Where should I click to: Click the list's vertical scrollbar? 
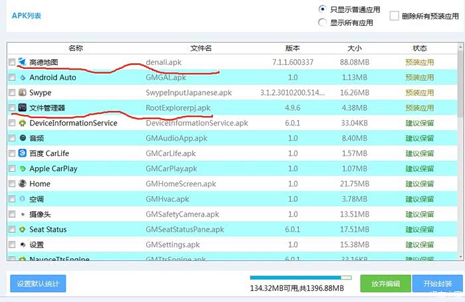460,80
